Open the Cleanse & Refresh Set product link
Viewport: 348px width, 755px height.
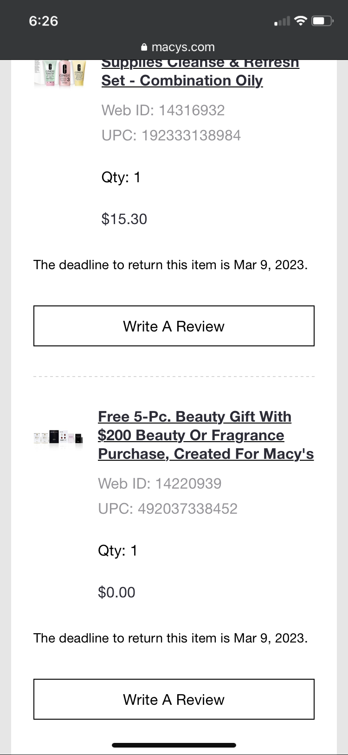[x=182, y=80]
